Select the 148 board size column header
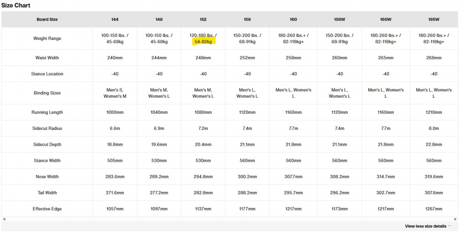The image size is (462, 233). point(159,19)
